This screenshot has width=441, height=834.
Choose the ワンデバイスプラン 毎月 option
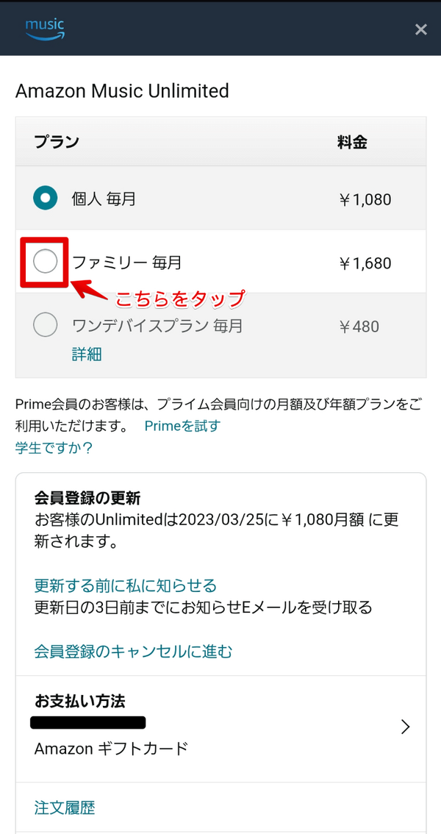(45, 324)
